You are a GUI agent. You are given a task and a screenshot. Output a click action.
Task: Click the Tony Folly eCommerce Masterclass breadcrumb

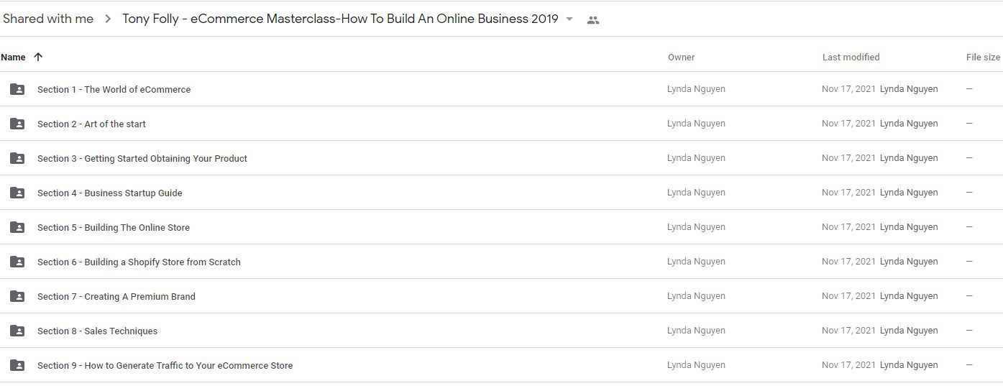point(340,19)
